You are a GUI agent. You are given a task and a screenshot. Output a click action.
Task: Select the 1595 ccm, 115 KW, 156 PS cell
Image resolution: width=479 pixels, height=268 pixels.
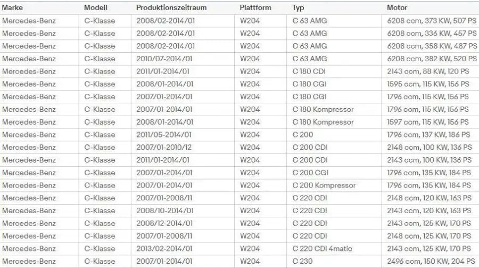(428, 84)
